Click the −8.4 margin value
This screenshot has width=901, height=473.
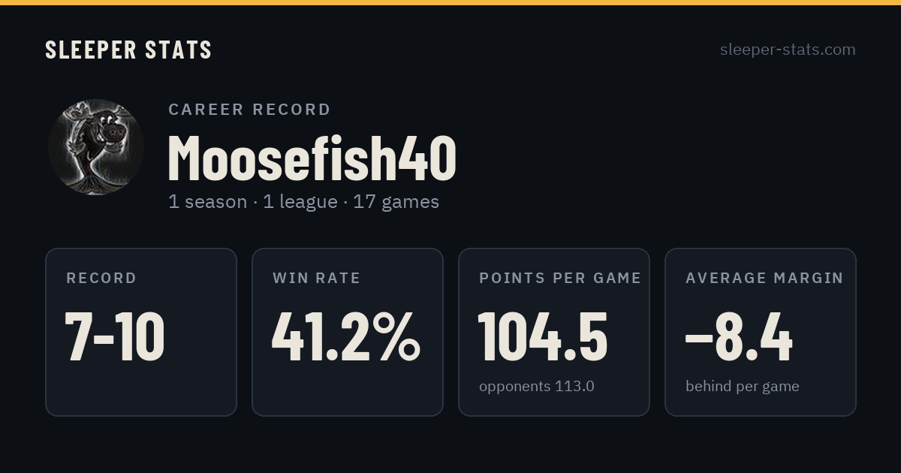click(x=739, y=337)
